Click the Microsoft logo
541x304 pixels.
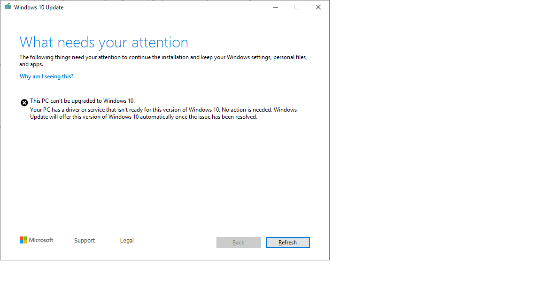click(x=37, y=240)
